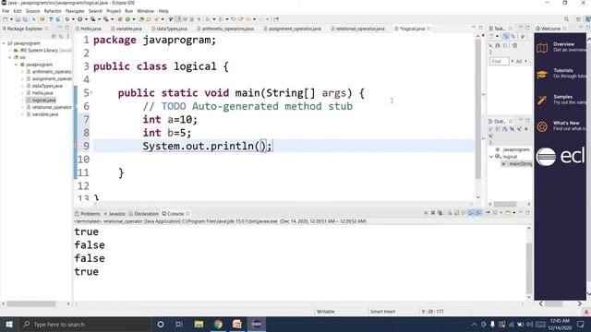
Task: Collapse javaprogram project in Package Explorer
Action: (x=4, y=43)
